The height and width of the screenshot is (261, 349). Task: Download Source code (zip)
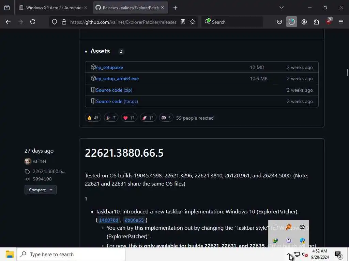pos(114,90)
